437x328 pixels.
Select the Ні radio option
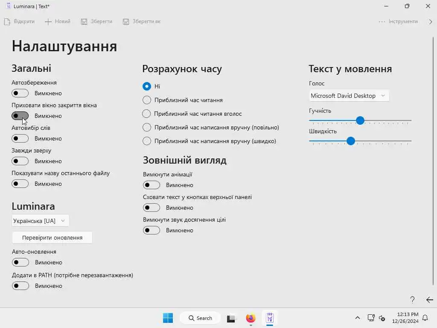[x=147, y=86]
